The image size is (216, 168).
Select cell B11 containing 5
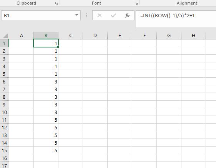[x=46, y=120]
